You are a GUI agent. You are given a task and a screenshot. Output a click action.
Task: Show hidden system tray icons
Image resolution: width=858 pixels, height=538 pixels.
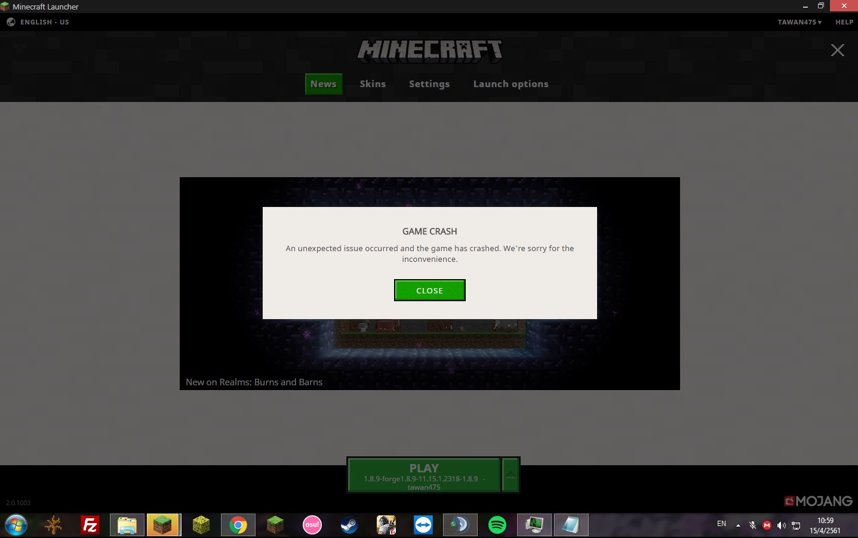[x=738, y=525]
